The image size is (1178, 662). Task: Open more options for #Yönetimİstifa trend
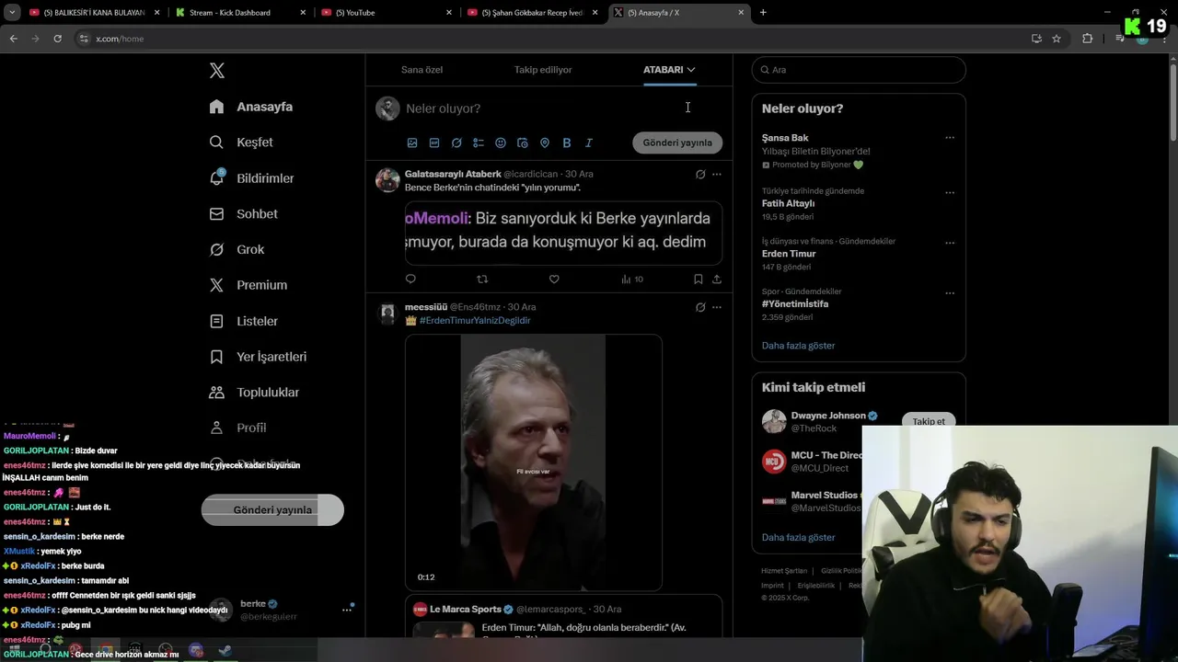point(950,292)
